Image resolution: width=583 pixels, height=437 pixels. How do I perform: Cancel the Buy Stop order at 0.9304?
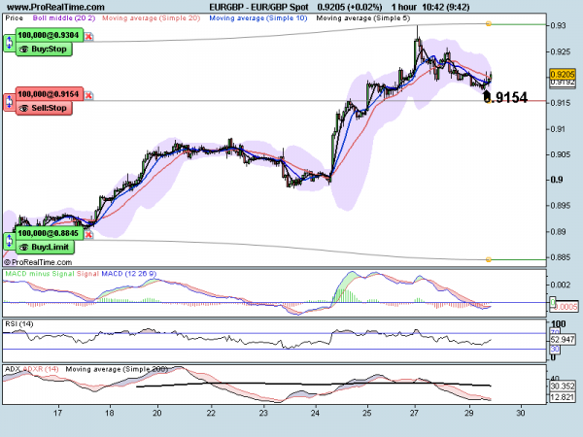pos(88,37)
